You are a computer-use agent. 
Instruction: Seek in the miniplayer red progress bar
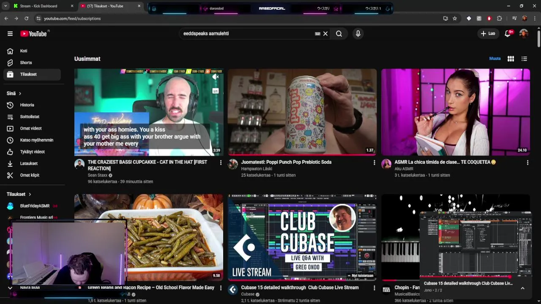[x=475, y=277]
